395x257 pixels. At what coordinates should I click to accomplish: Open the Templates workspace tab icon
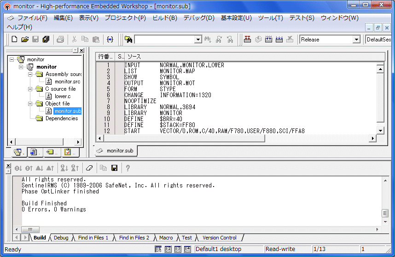34,152
